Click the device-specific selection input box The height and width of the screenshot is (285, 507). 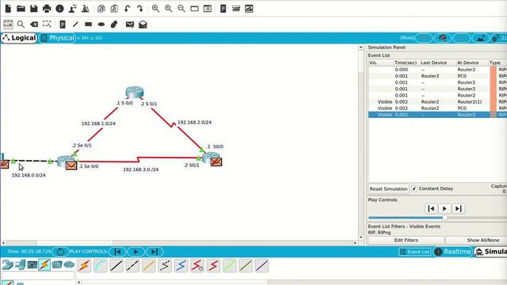tap(38, 275)
